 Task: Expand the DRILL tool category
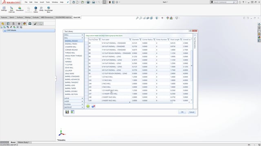click(x=73, y=35)
